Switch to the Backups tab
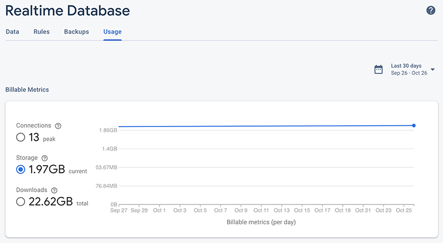Screen dimensions: 443x243 tap(76, 31)
